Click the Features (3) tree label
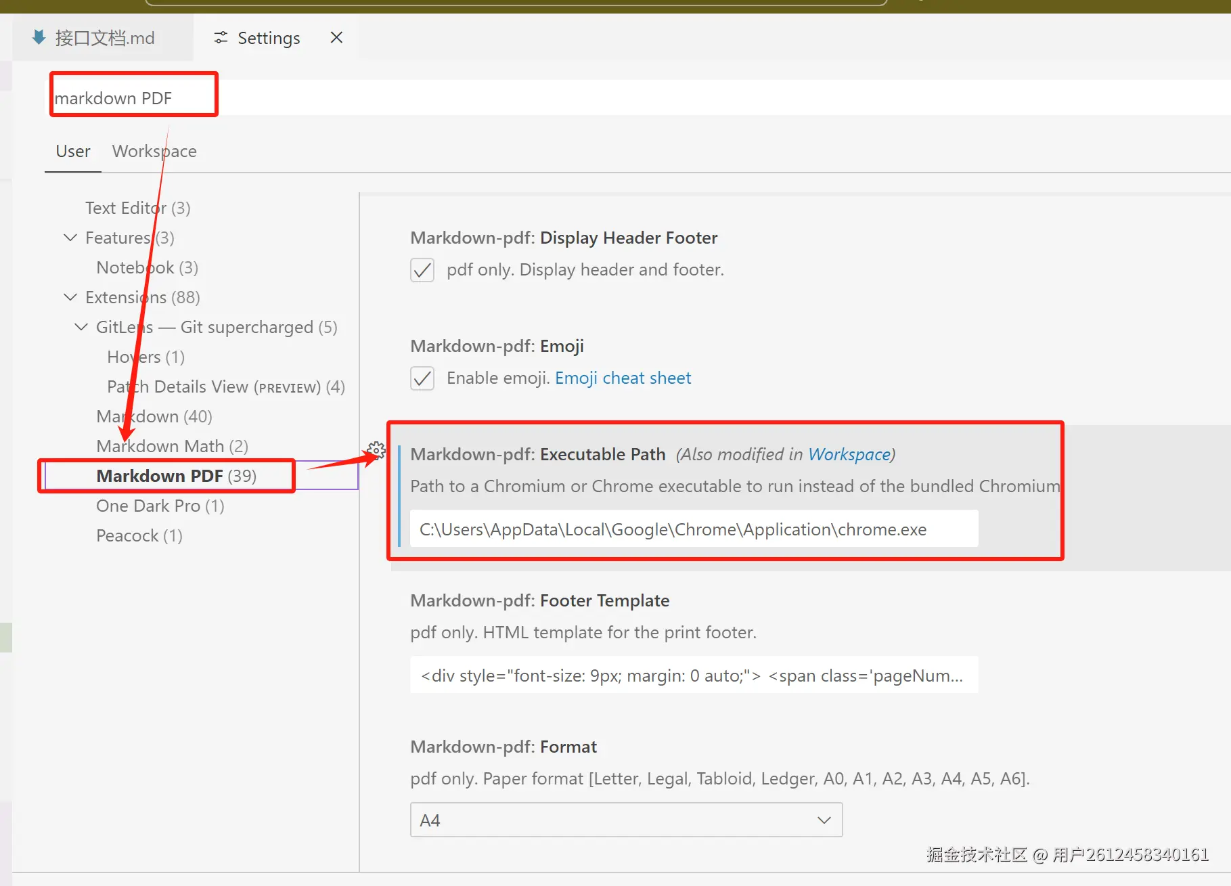Viewport: 1231px width, 886px height. (x=130, y=238)
